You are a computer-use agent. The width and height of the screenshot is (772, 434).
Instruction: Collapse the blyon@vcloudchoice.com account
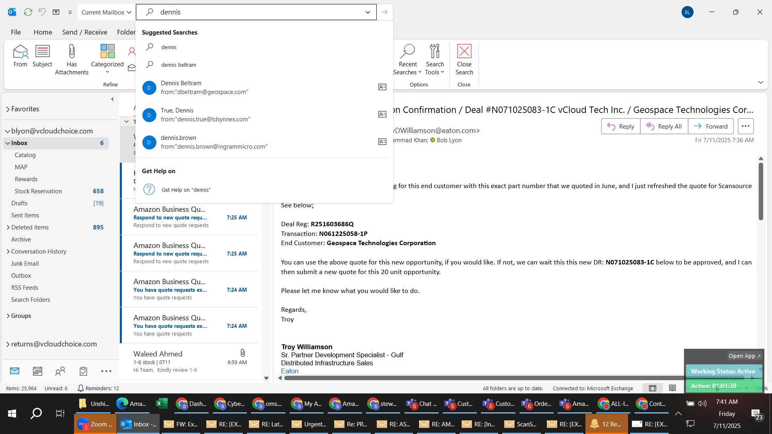point(8,131)
